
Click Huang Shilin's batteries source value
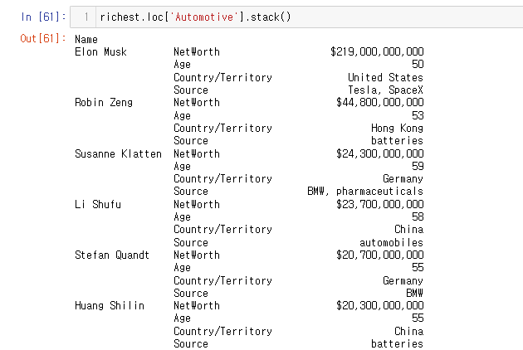click(398, 343)
